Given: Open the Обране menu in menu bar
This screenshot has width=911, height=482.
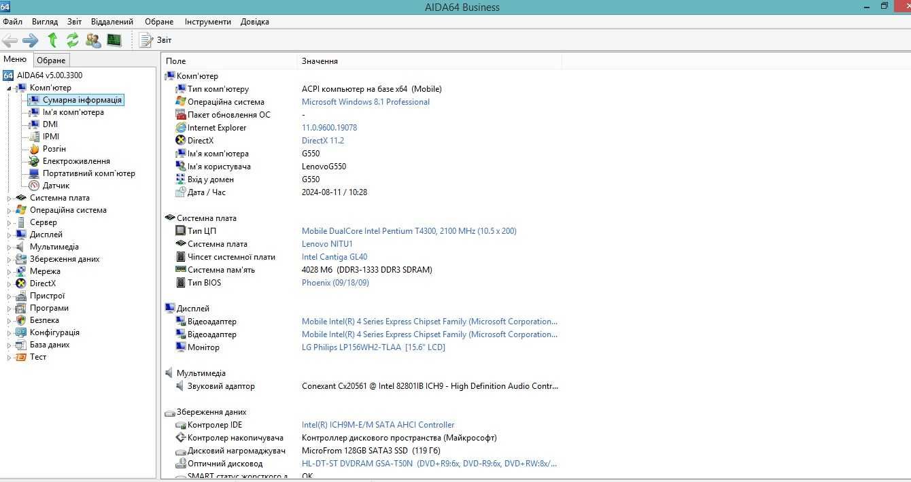Looking at the screenshot, I should coord(159,22).
